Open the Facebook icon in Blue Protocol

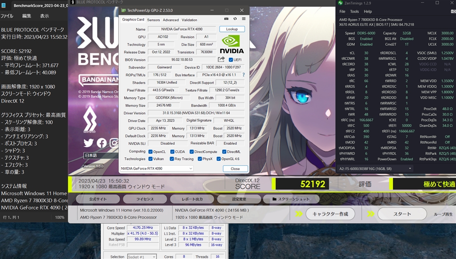click(x=102, y=143)
